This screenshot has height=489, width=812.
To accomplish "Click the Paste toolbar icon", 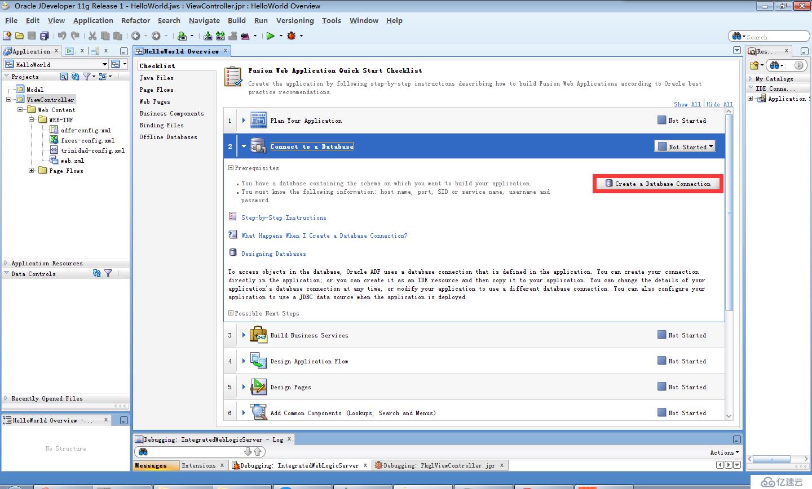I will tap(117, 35).
